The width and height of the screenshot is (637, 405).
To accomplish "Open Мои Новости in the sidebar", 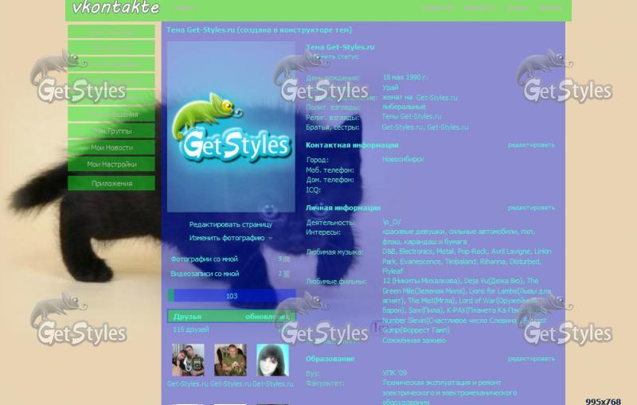I will (111, 148).
